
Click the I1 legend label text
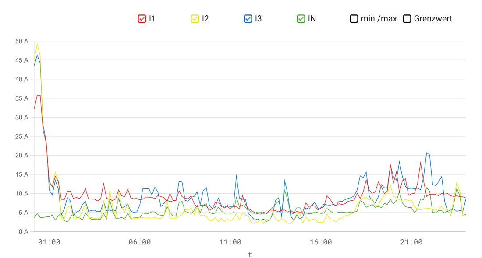[x=152, y=19]
